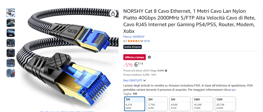
Task: Open the 979 reviews link
Action: pos(147,41)
